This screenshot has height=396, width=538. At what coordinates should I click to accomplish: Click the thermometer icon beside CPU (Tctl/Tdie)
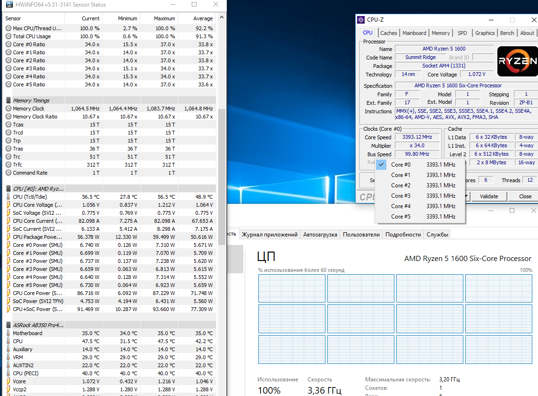9,197
